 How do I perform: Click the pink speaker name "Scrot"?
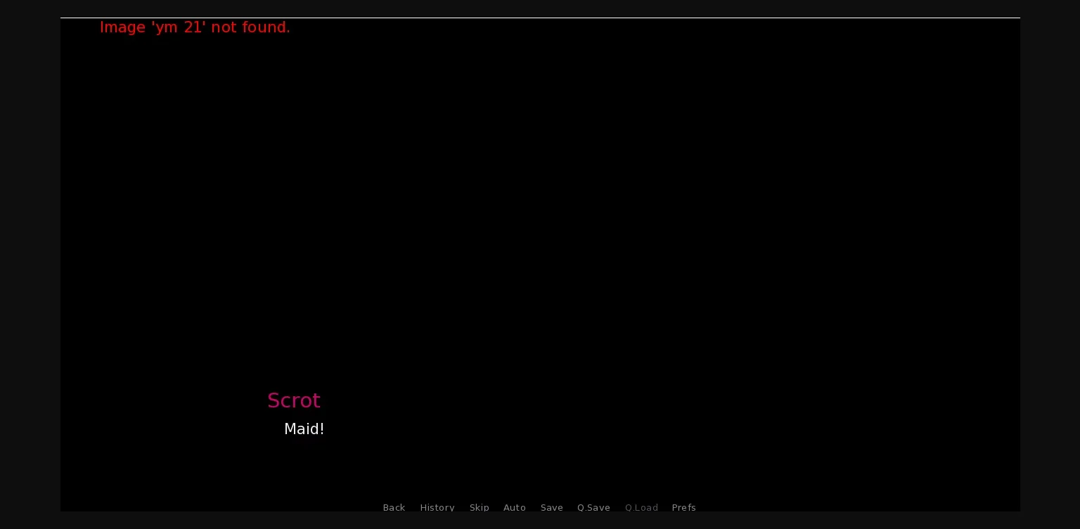[294, 400]
